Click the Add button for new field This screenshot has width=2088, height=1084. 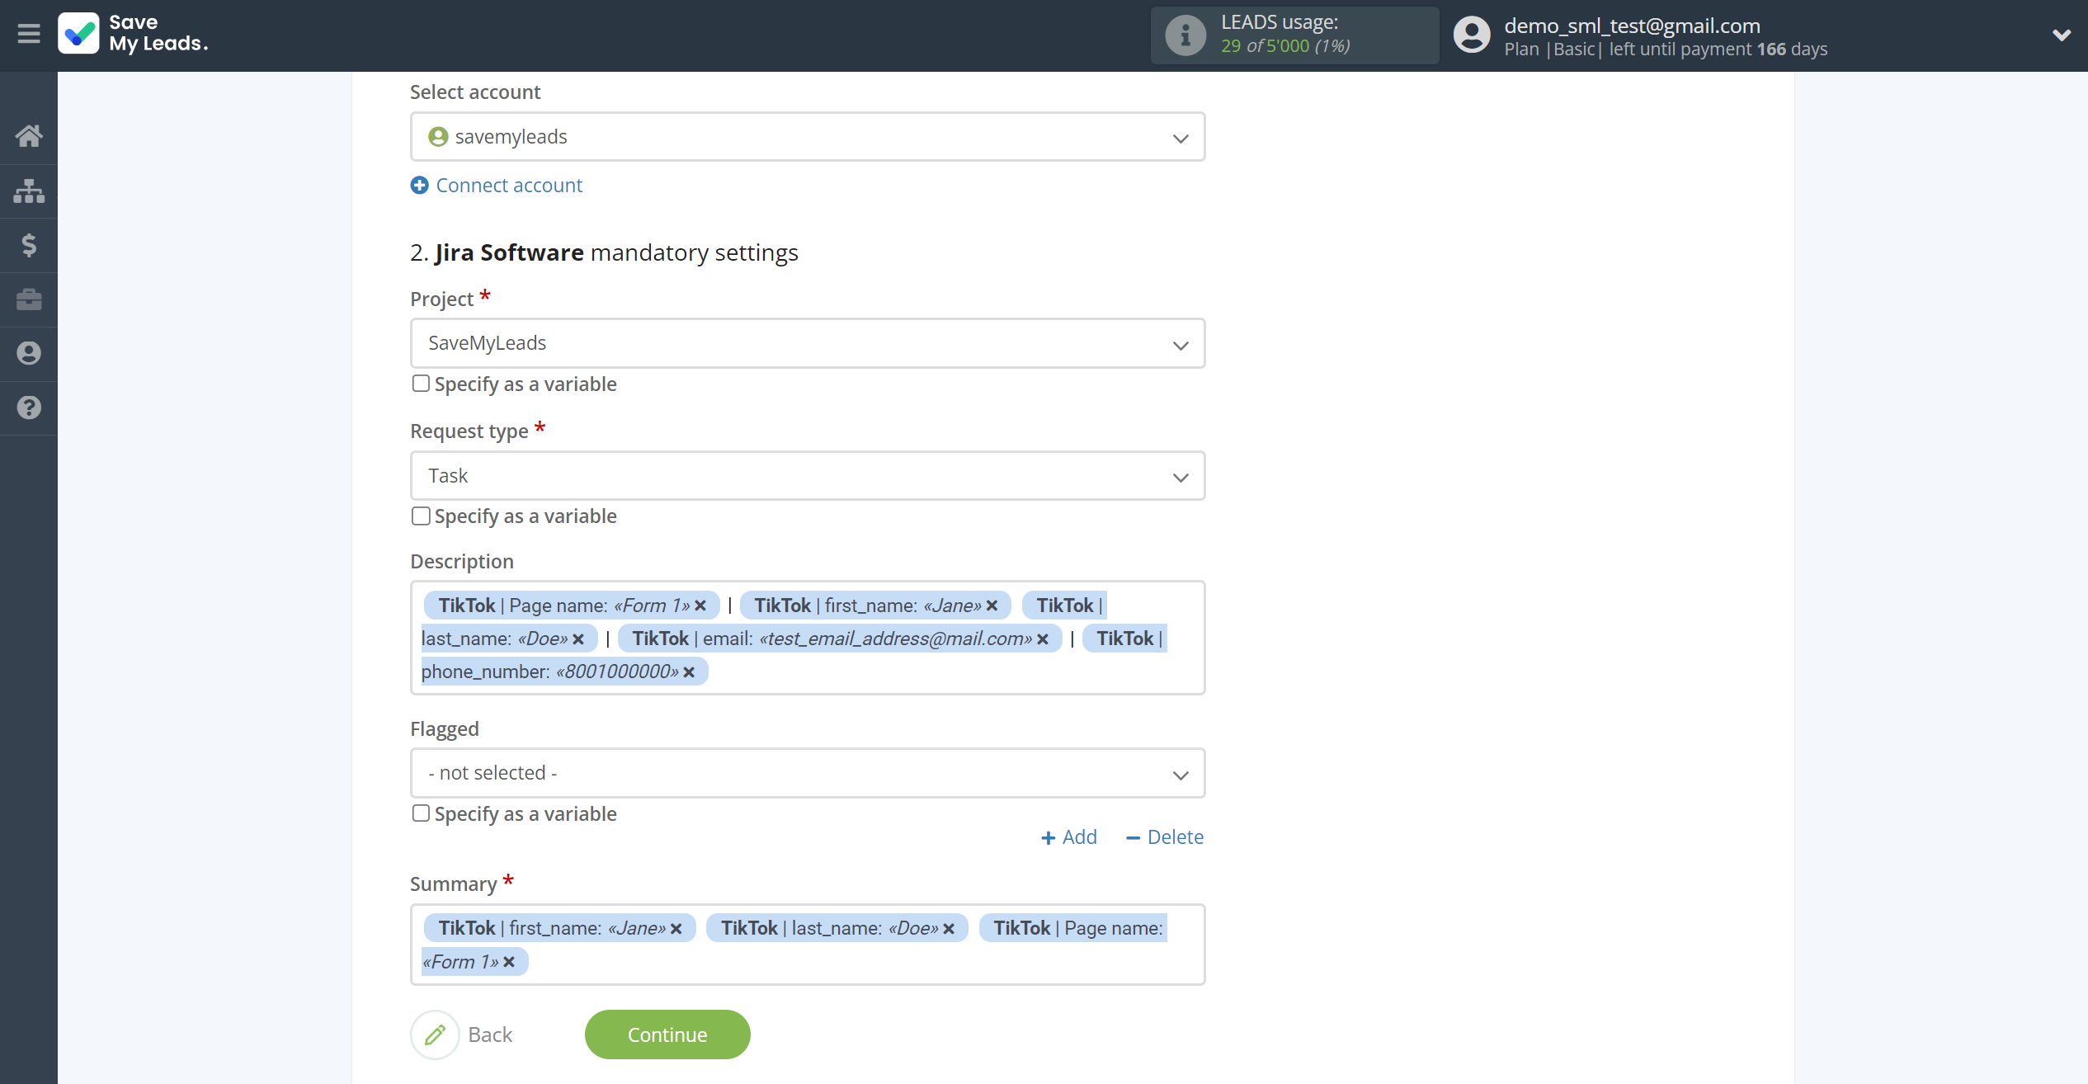point(1069,836)
